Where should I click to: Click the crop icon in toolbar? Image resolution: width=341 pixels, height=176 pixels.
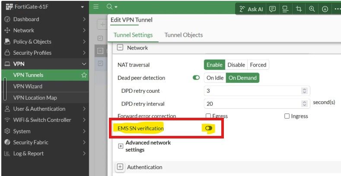click(299, 9)
